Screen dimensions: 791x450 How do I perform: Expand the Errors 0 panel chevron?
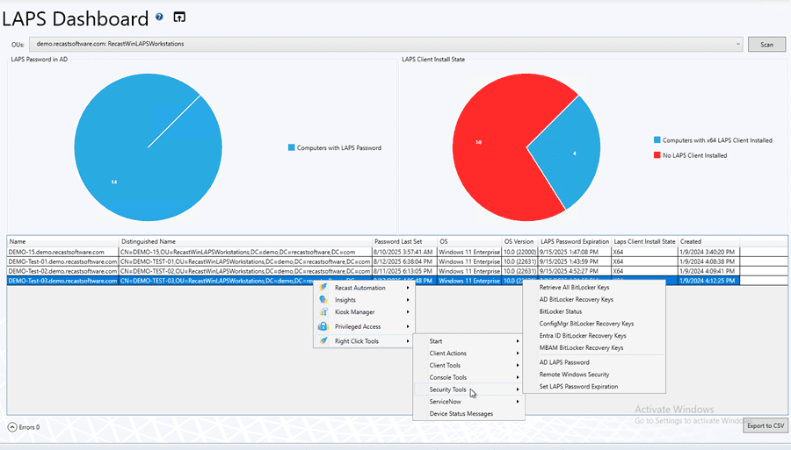coord(12,427)
